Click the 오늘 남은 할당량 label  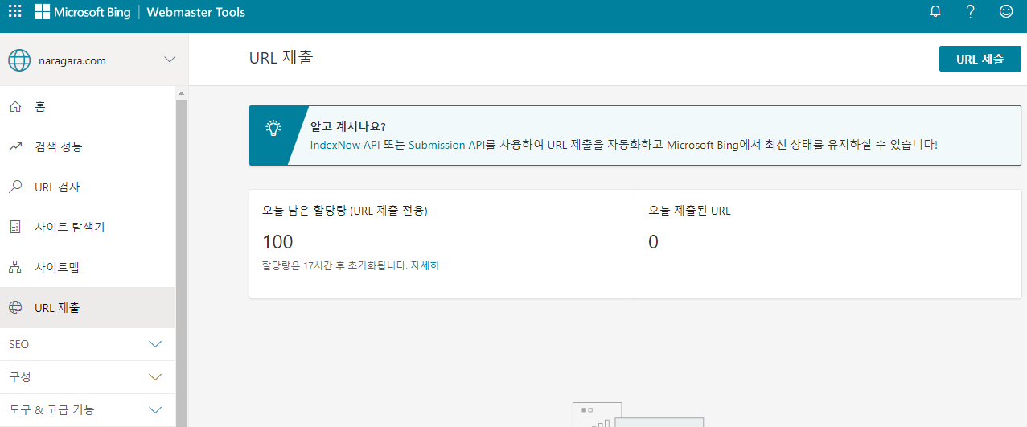(345, 211)
